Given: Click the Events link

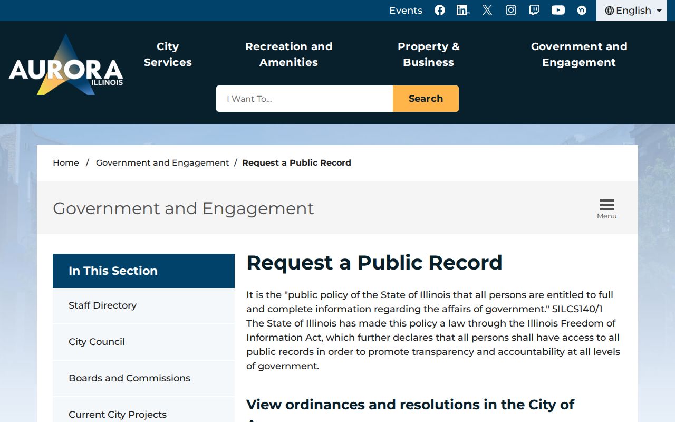Looking at the screenshot, I should (406, 11).
